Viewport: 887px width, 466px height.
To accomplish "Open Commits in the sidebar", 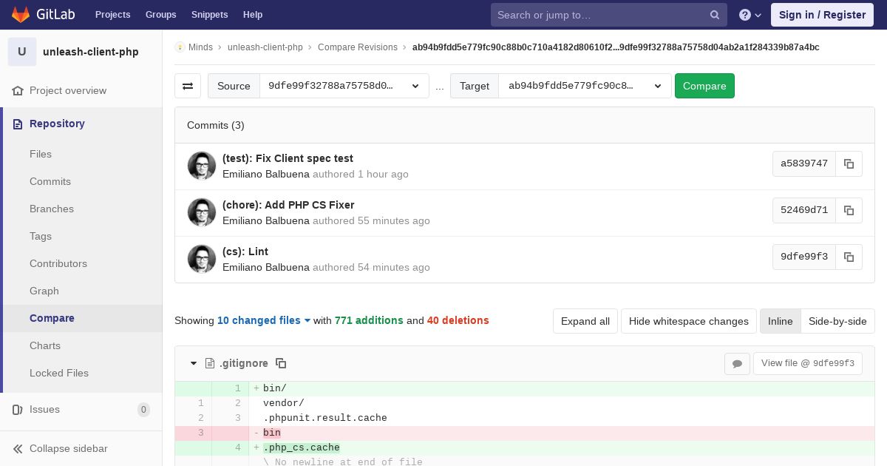I will (x=50, y=181).
